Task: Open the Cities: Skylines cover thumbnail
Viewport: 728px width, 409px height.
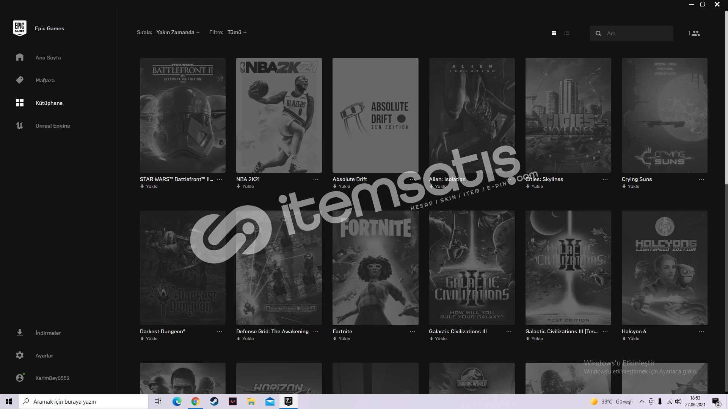Action: [568, 115]
